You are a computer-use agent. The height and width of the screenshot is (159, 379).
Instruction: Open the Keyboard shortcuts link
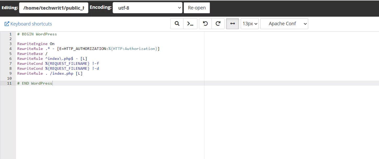tap(28, 24)
